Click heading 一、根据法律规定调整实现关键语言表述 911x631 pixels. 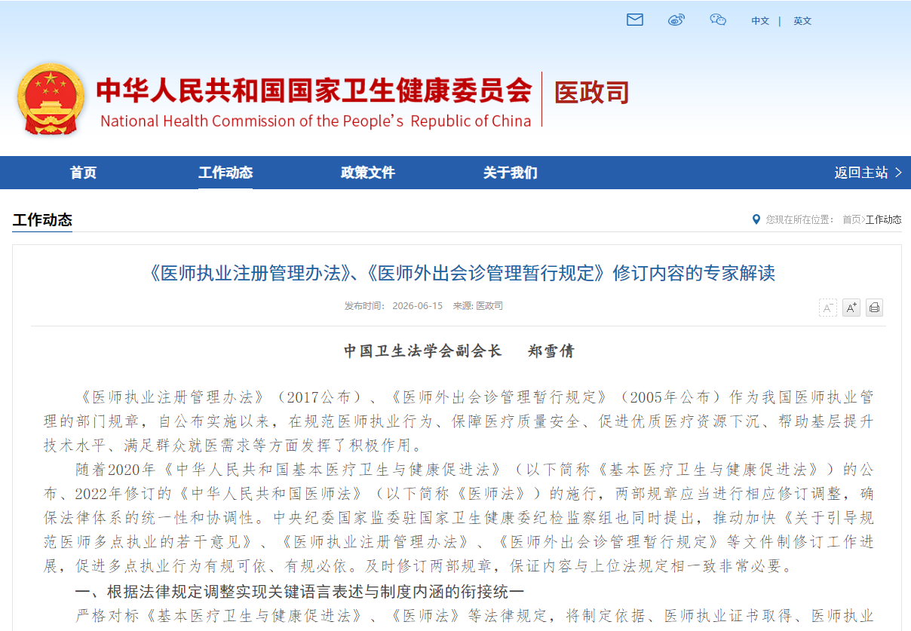[x=299, y=590]
